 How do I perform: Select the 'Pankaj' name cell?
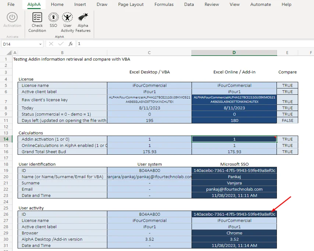[234, 177]
